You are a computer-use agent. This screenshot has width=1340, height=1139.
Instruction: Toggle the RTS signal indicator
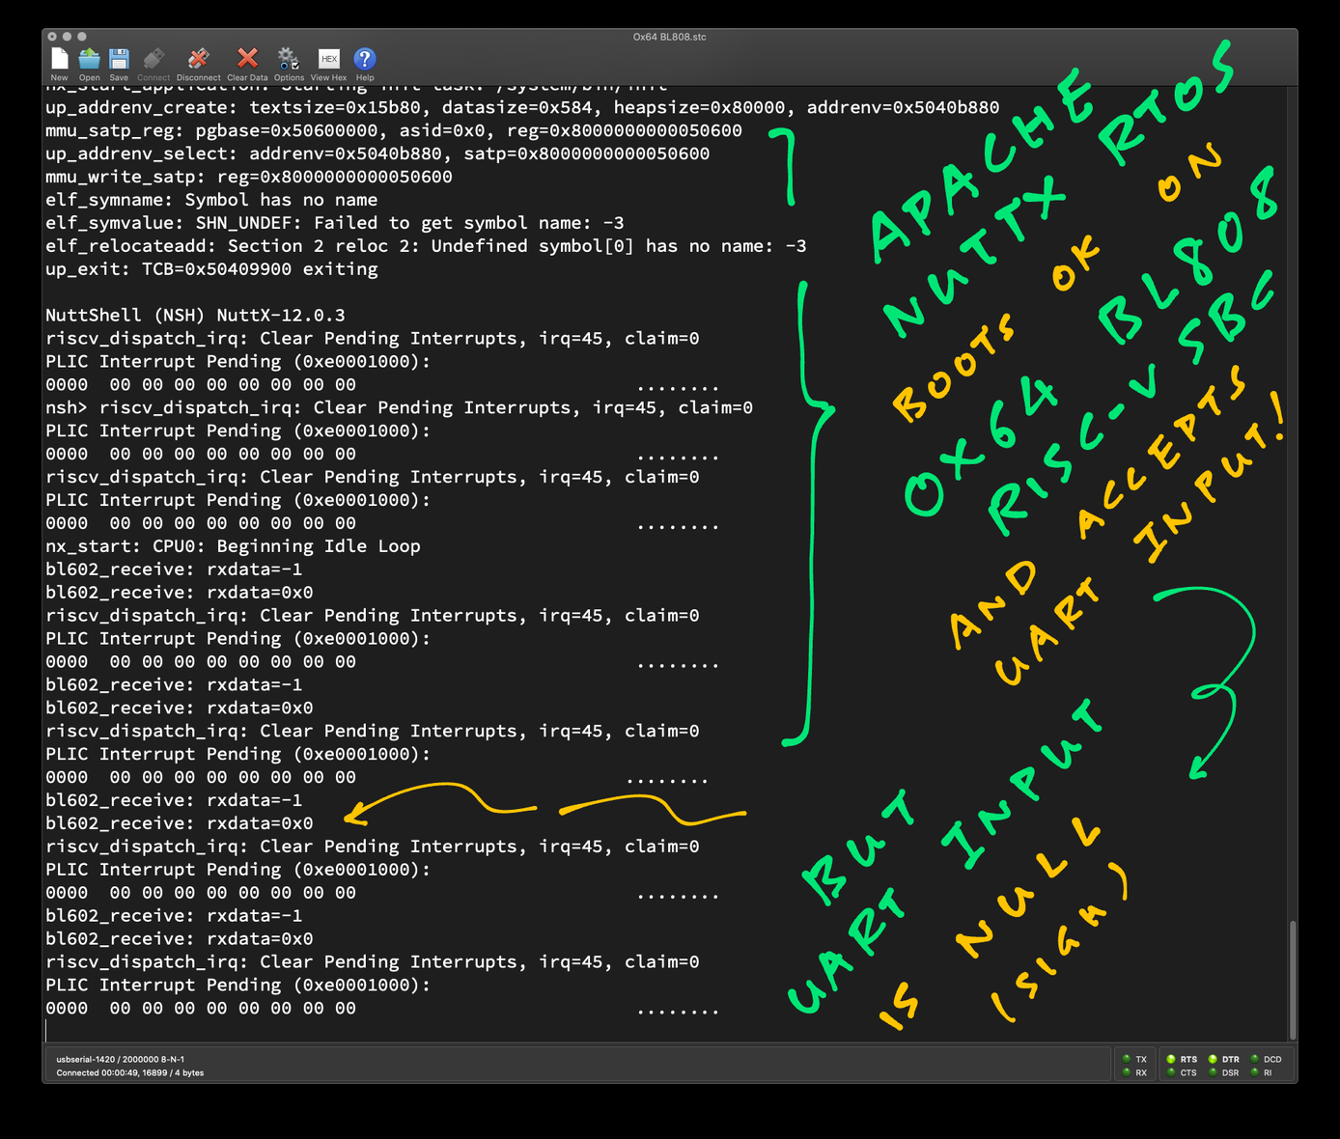click(1171, 1059)
